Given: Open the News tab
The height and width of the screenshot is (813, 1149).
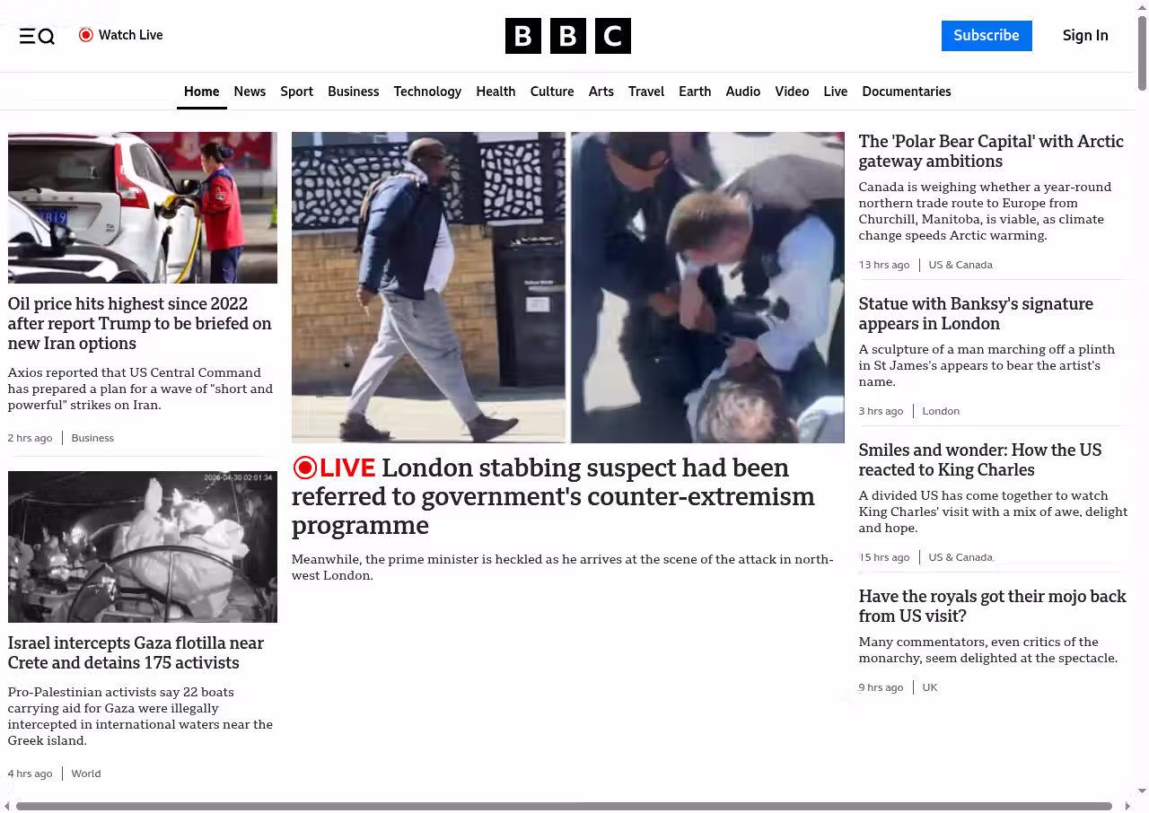Looking at the screenshot, I should coord(250,92).
